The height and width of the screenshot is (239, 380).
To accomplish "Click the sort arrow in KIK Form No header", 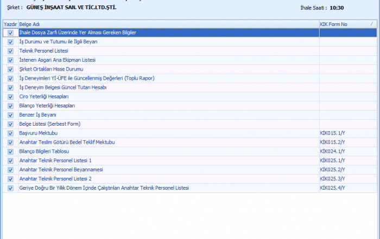I will (372, 24).
